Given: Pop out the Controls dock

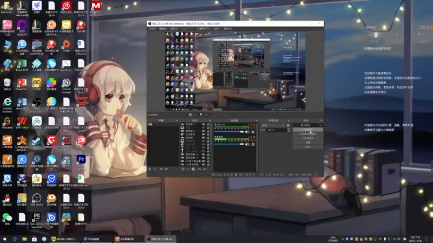Looking at the screenshot, I should [x=321, y=120].
